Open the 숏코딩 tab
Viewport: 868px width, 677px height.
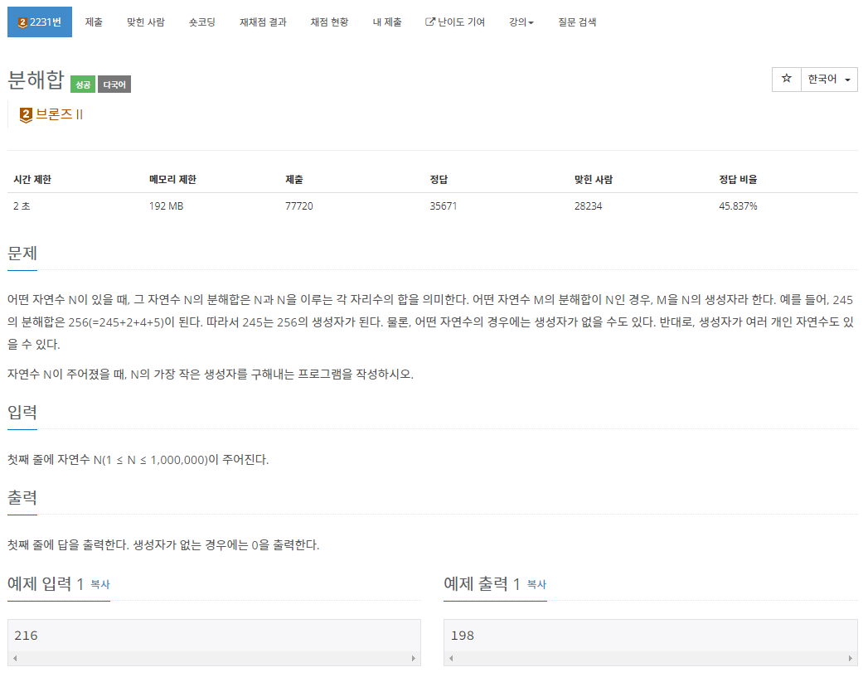pyautogui.click(x=201, y=22)
